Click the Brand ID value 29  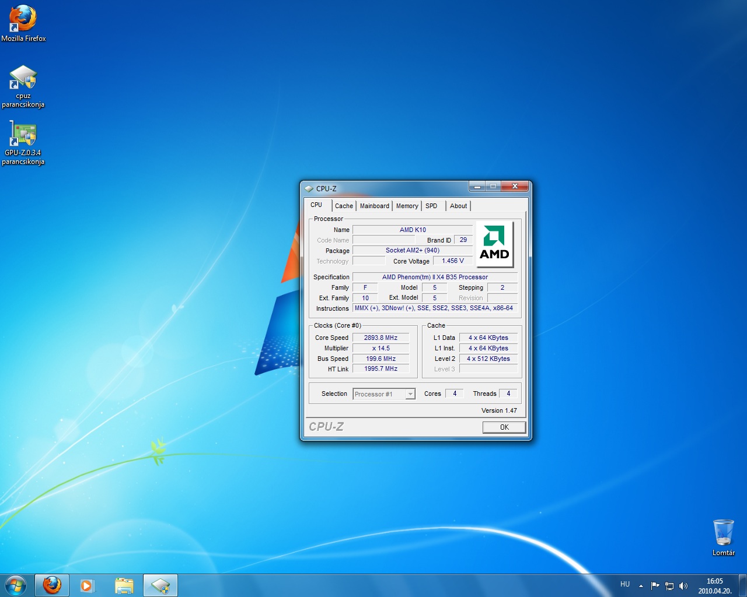[463, 240]
